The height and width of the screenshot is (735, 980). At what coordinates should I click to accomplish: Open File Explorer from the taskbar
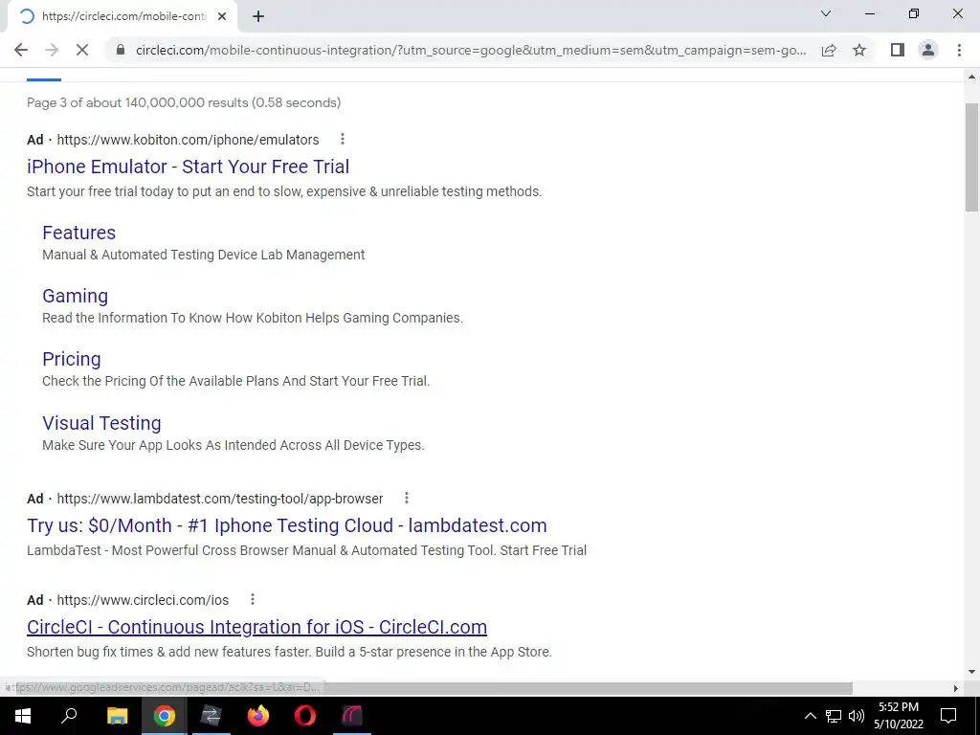pos(117,716)
